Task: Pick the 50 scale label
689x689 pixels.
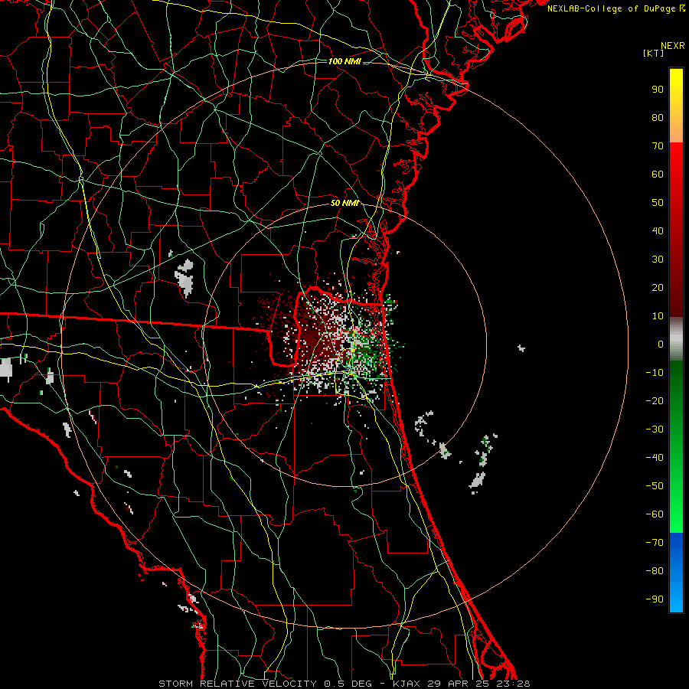Action: pos(658,203)
